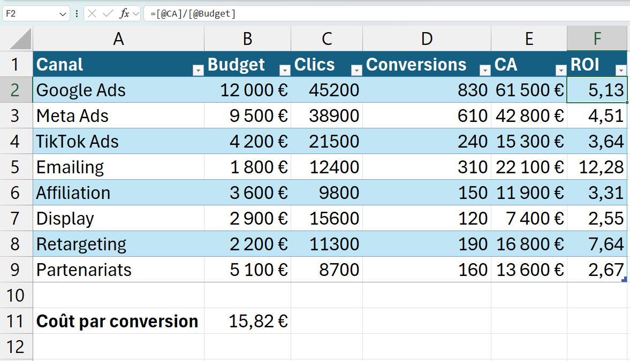Select row 5 header
The image size is (630, 361).
tap(16, 167)
